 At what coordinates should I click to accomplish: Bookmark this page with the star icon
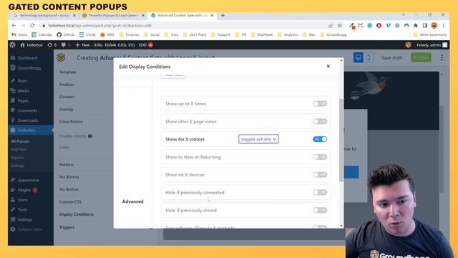click(x=340, y=26)
